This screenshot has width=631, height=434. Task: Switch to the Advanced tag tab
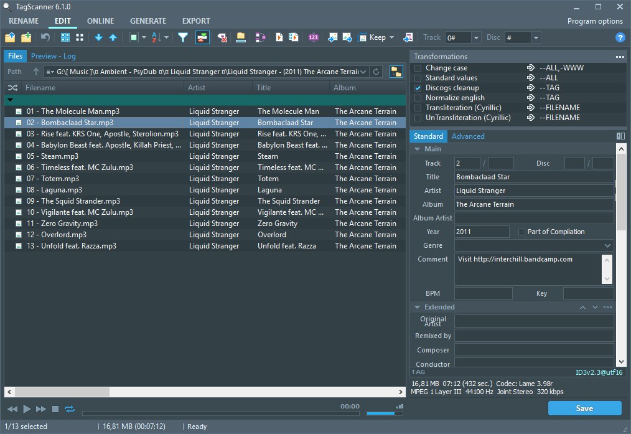pyautogui.click(x=468, y=136)
